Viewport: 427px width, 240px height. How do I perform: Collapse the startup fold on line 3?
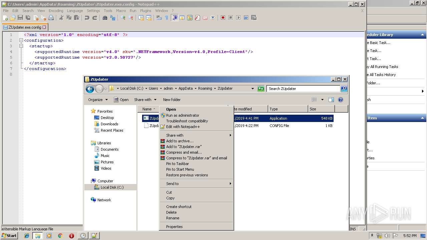click(21, 46)
